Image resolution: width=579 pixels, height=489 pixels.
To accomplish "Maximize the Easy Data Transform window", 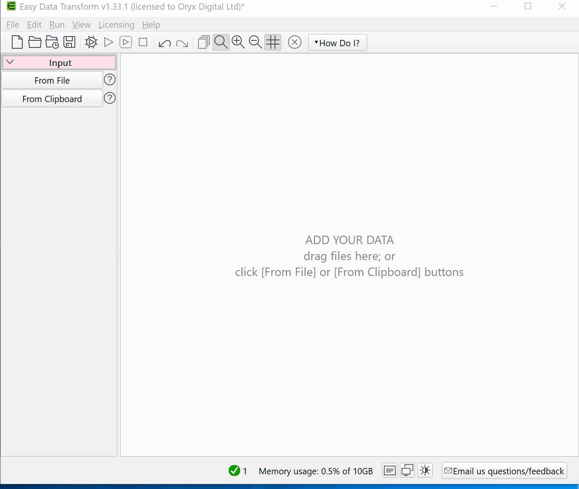I will click(528, 6).
